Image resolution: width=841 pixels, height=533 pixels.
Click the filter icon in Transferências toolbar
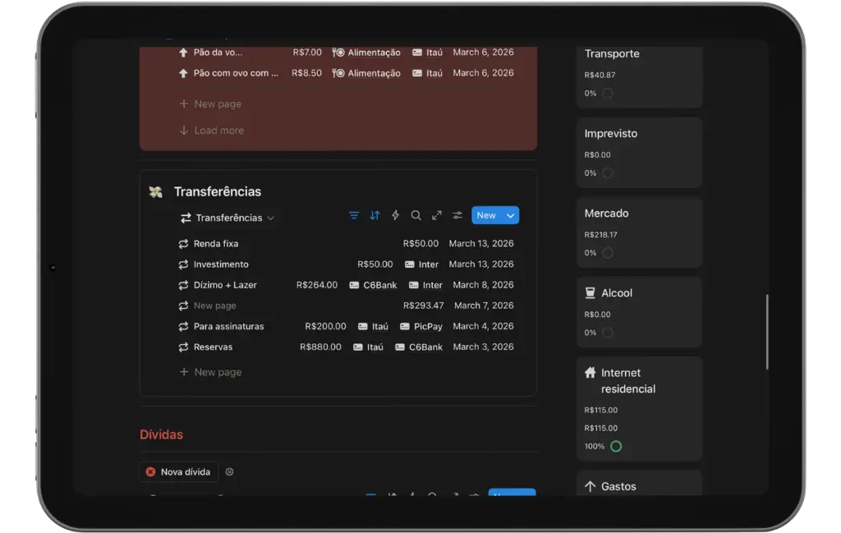(354, 215)
